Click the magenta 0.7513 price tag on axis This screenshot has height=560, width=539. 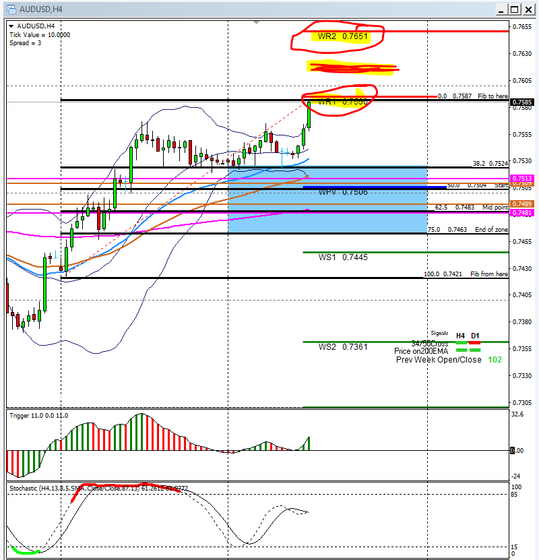pyautogui.click(x=523, y=178)
